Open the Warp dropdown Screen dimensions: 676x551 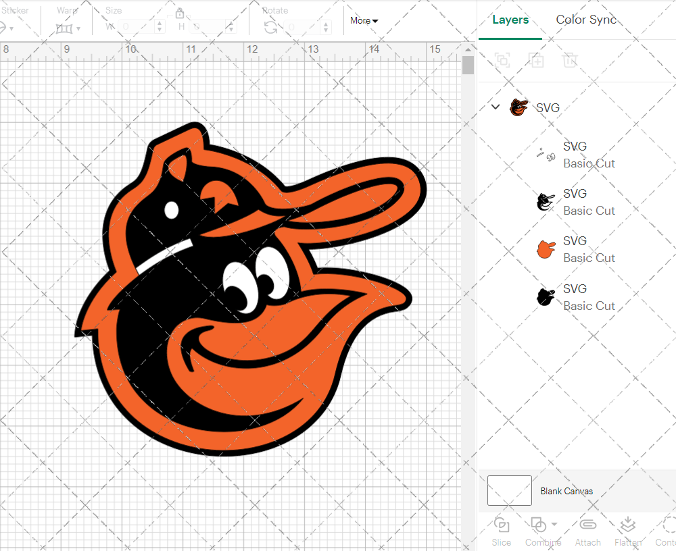(78, 28)
